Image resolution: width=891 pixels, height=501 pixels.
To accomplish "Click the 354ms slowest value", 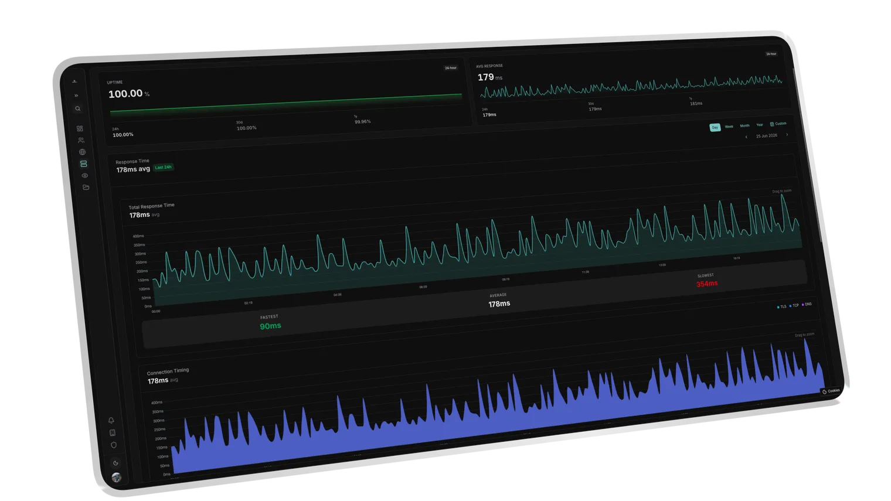I will click(x=707, y=284).
